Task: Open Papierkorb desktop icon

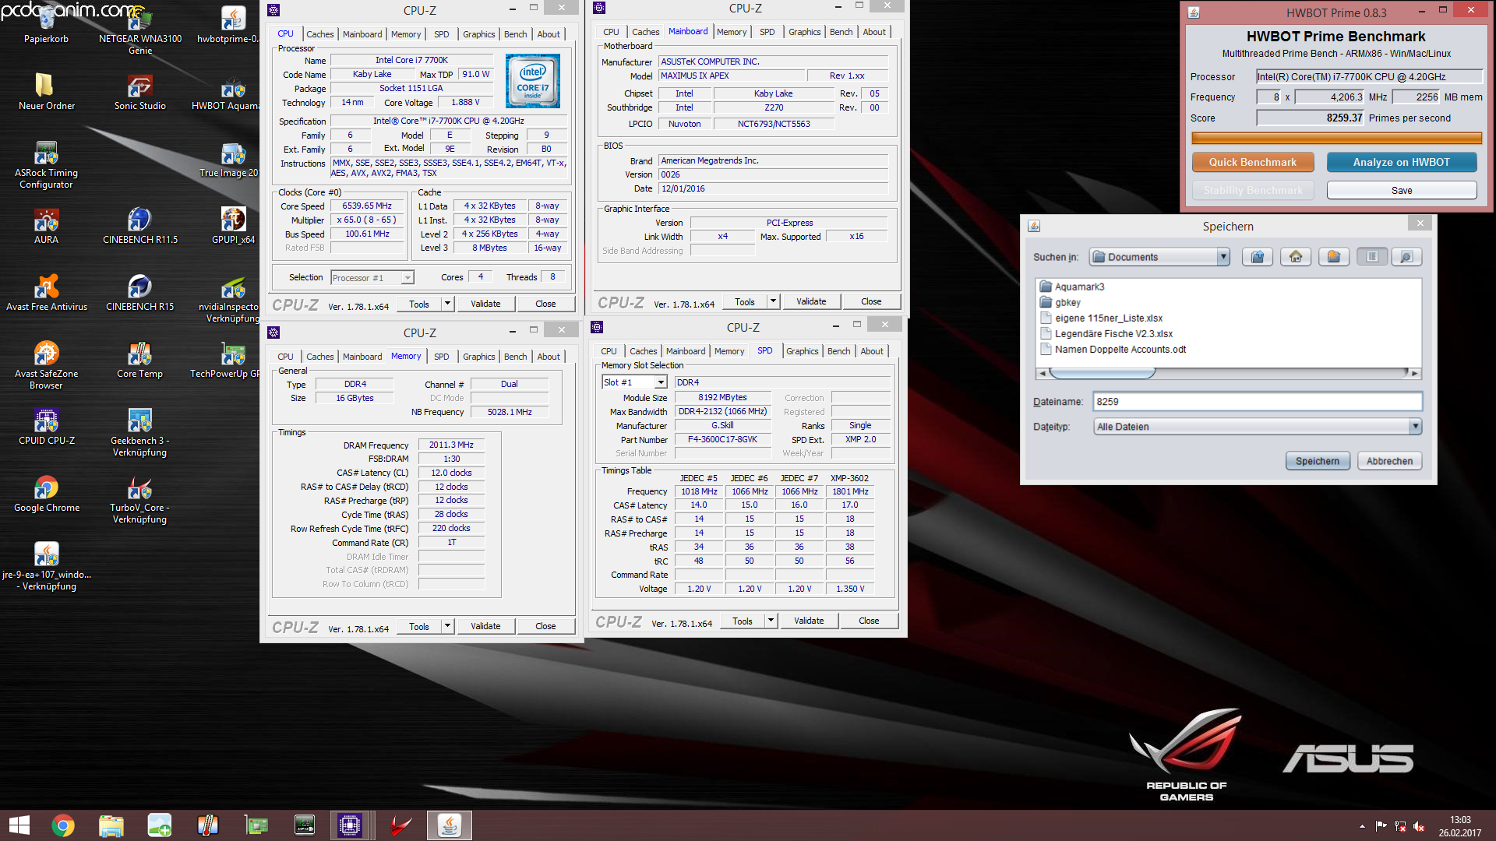Action: click(x=46, y=23)
